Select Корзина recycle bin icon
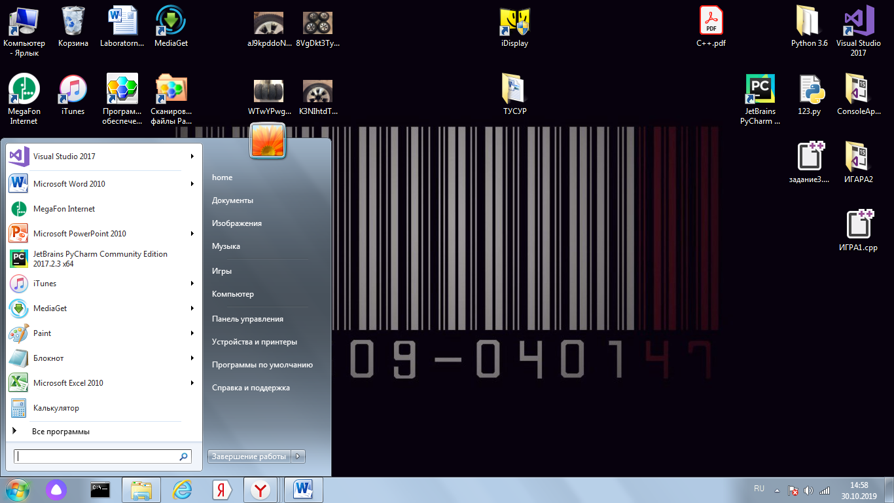This screenshot has height=503, width=894. click(73, 26)
